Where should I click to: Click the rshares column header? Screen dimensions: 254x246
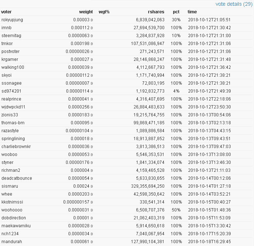click(x=156, y=12)
